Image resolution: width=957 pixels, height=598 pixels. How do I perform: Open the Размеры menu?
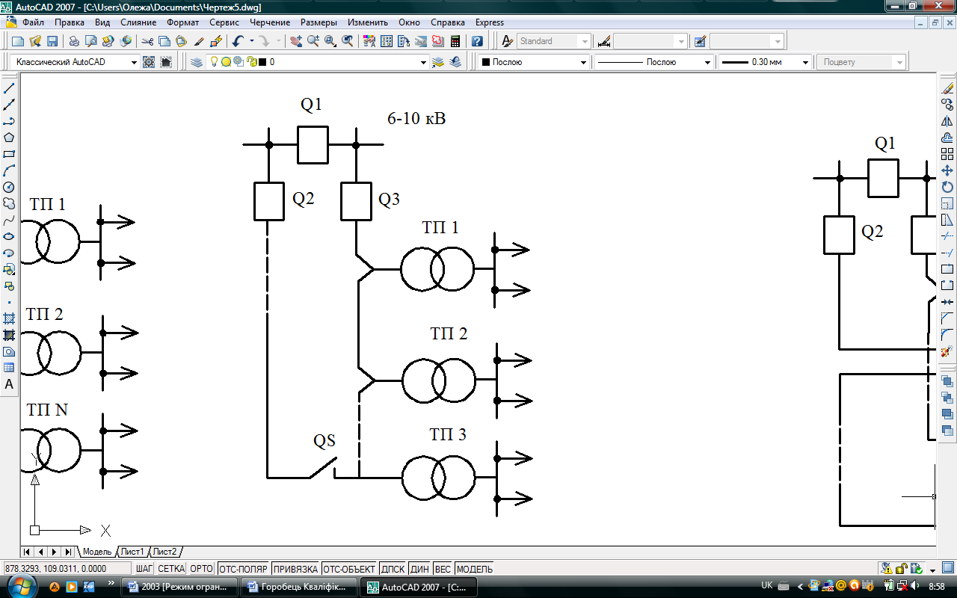coord(319,22)
